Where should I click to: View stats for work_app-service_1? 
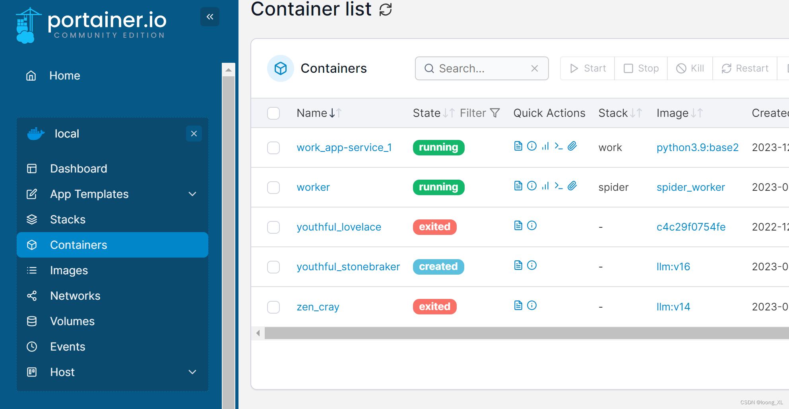coord(545,146)
